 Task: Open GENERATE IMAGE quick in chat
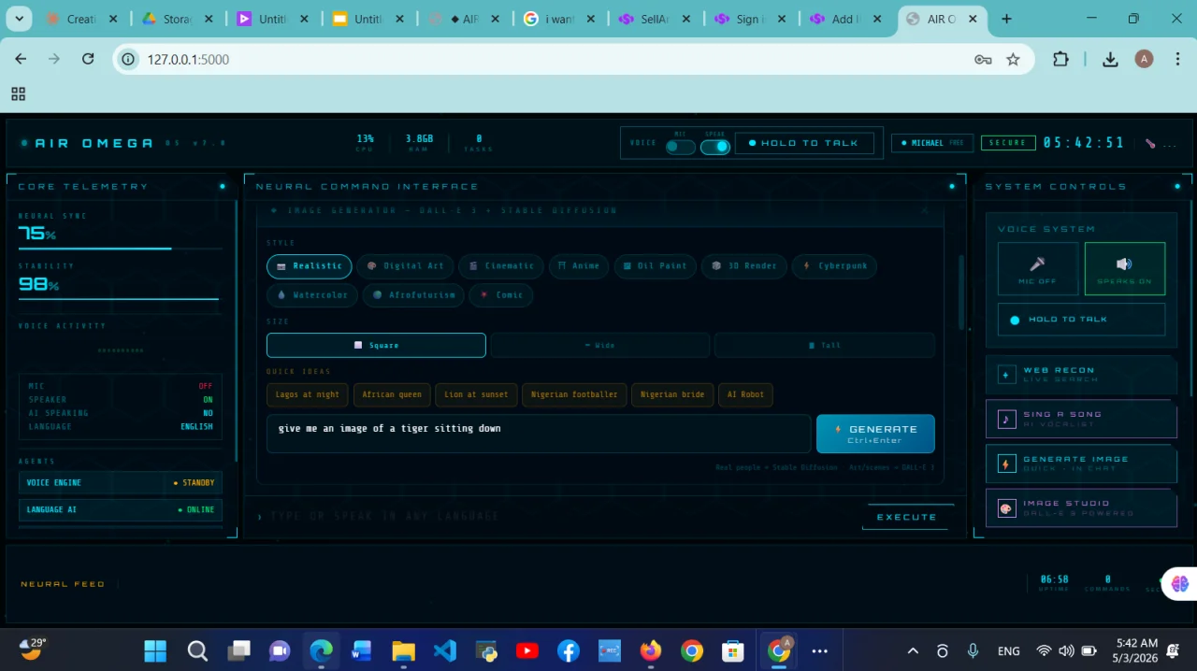[x=1081, y=464]
